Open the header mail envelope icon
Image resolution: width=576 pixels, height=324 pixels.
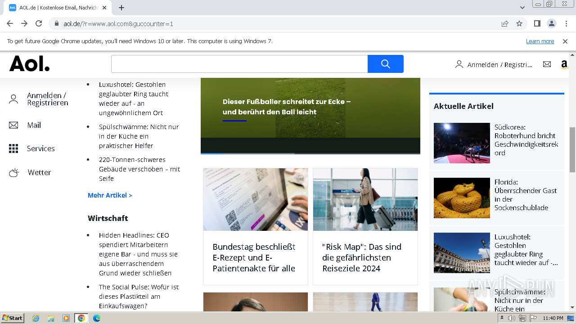[547, 64]
